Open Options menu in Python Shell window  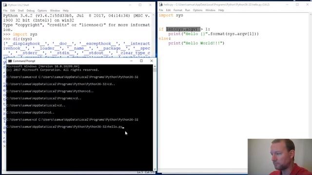pos(42,11)
